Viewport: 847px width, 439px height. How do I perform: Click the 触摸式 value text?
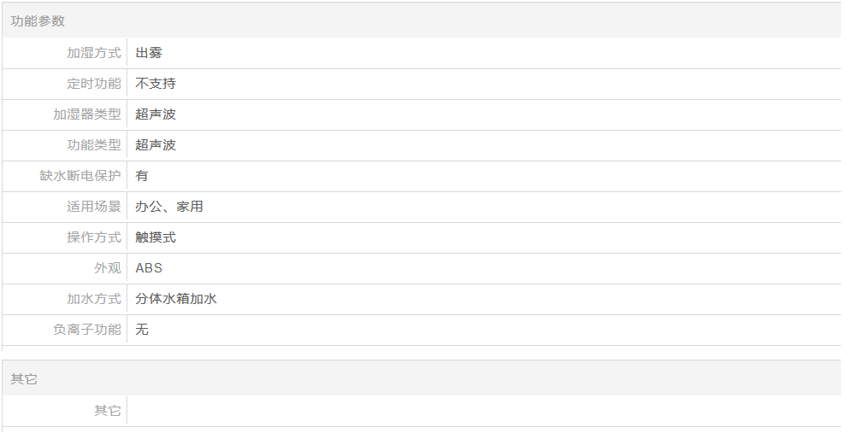(x=156, y=237)
